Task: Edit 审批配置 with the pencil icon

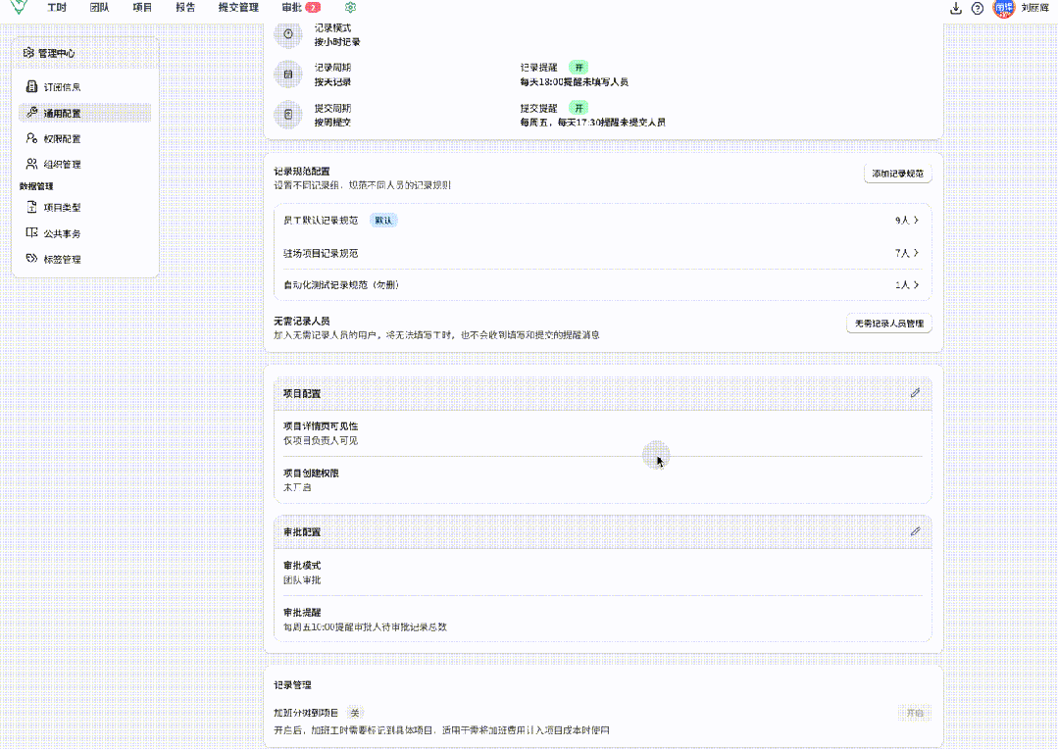Action: (915, 531)
